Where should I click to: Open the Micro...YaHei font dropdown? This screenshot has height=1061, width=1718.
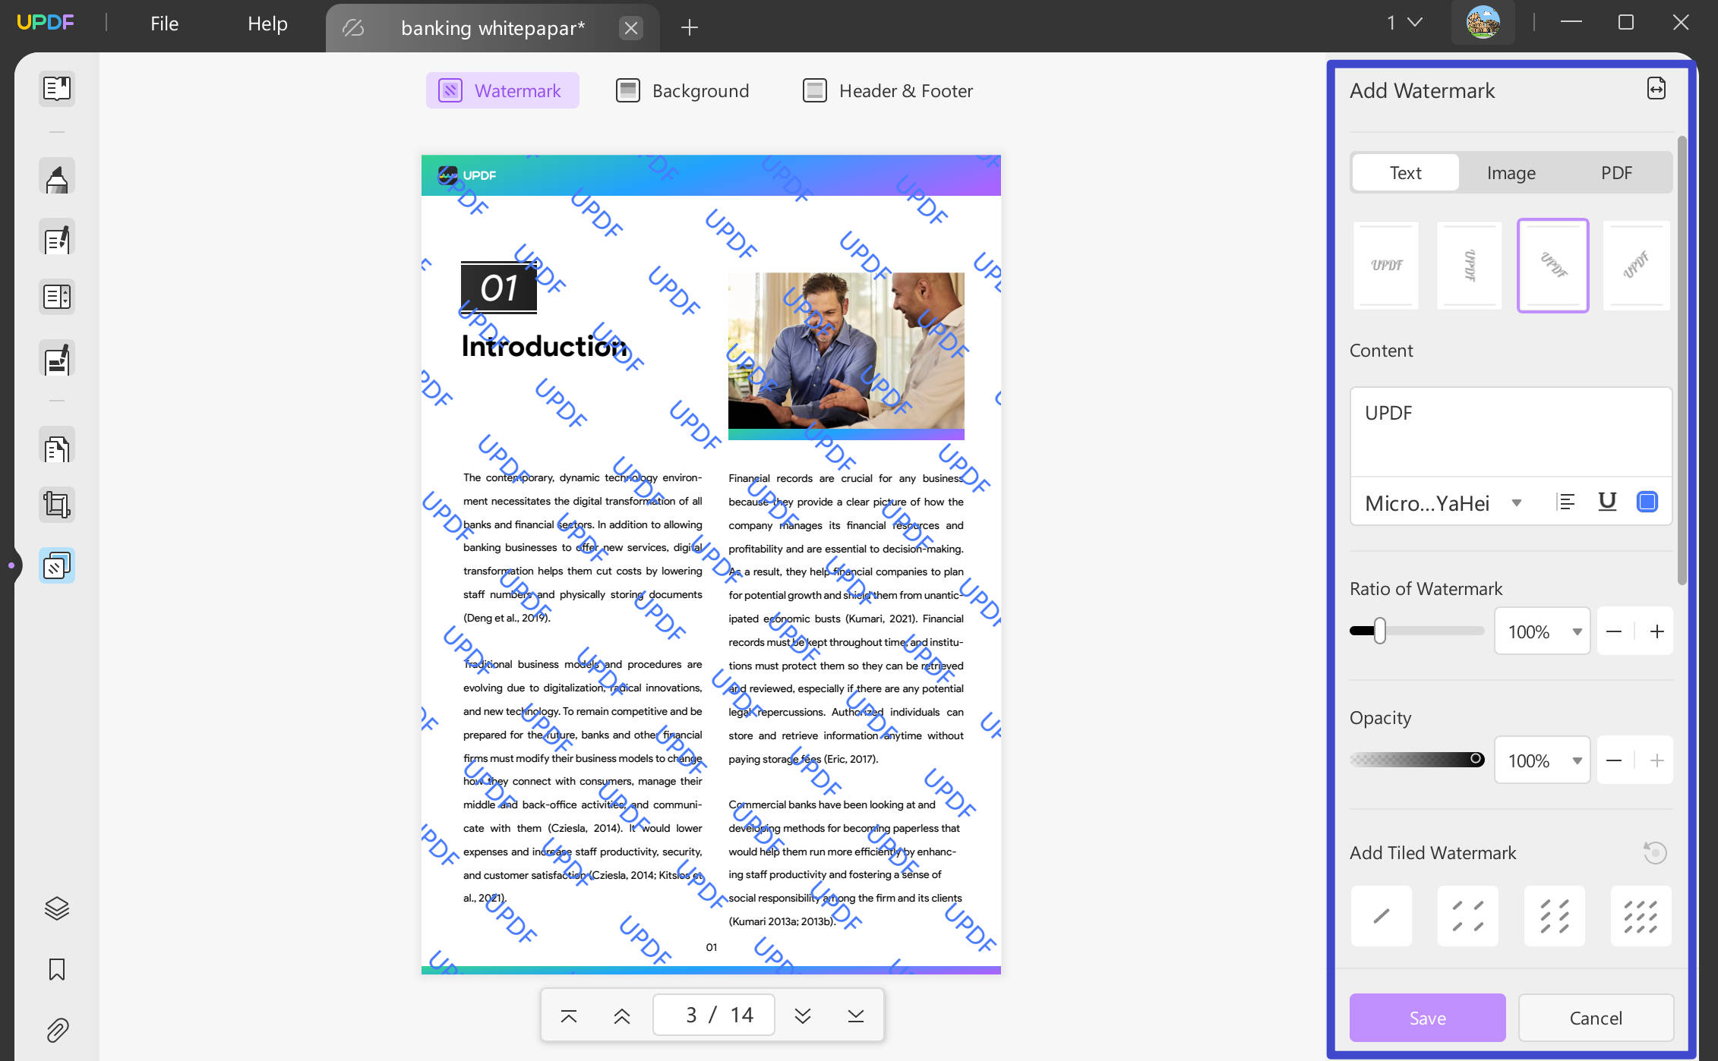tap(1443, 502)
